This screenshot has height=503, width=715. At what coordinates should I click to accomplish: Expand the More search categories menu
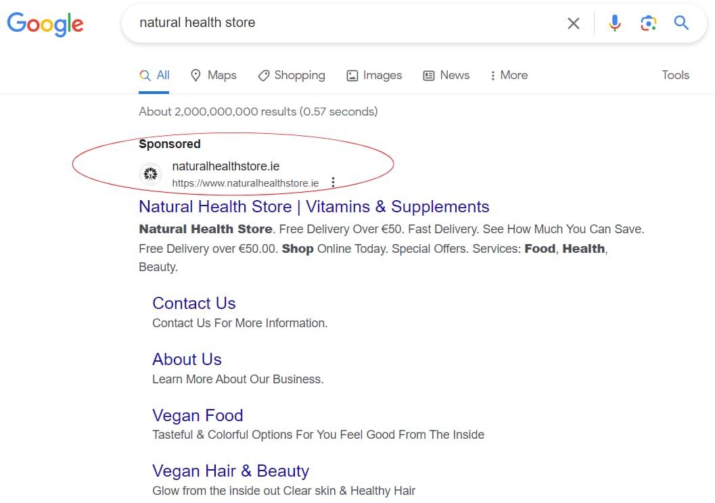point(509,75)
